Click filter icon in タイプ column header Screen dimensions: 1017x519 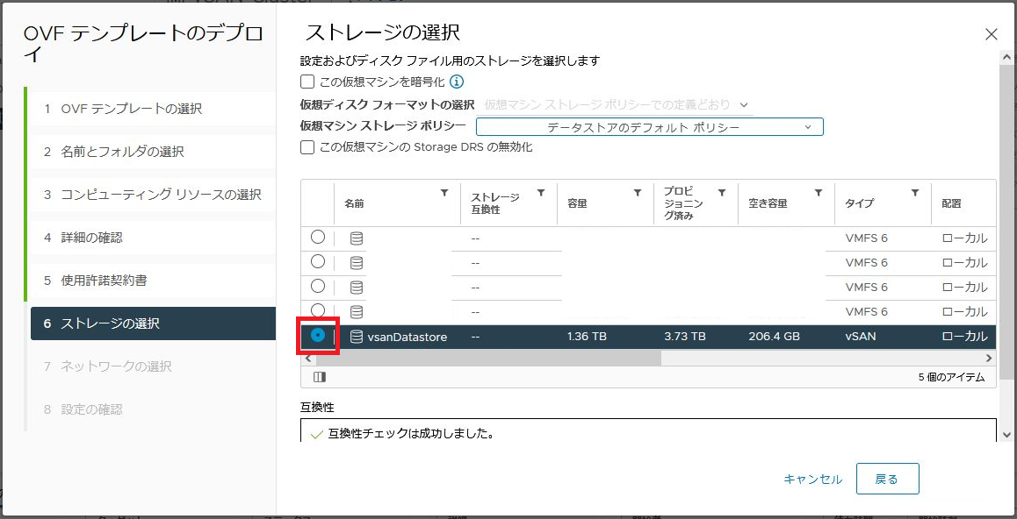915,193
